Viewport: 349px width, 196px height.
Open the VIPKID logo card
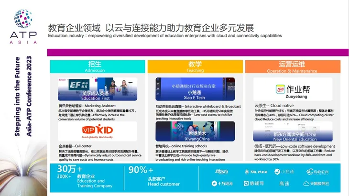[x=98, y=131]
